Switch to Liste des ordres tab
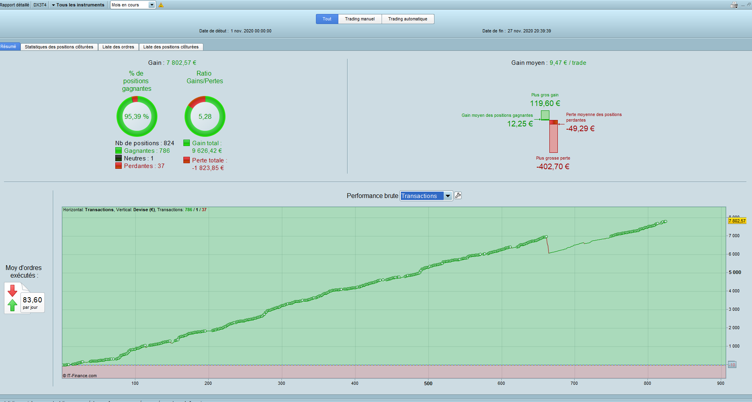The width and height of the screenshot is (752, 402). click(x=118, y=47)
